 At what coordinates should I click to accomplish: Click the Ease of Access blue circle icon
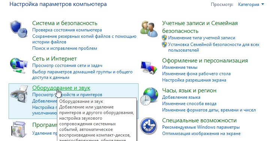point(149,126)
